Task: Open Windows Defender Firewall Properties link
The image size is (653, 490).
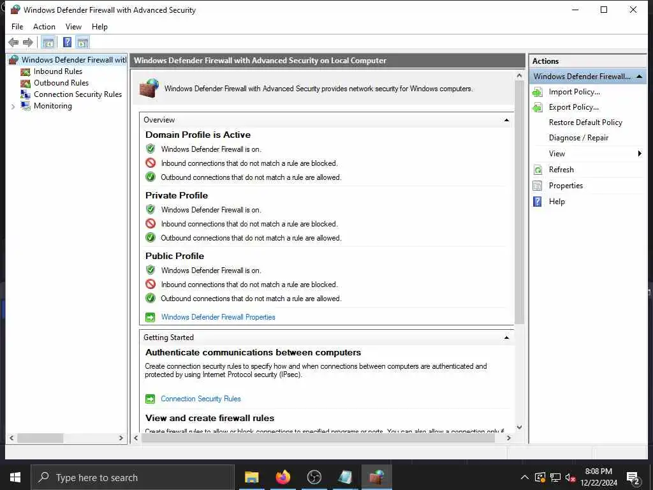Action: pyautogui.click(x=218, y=317)
